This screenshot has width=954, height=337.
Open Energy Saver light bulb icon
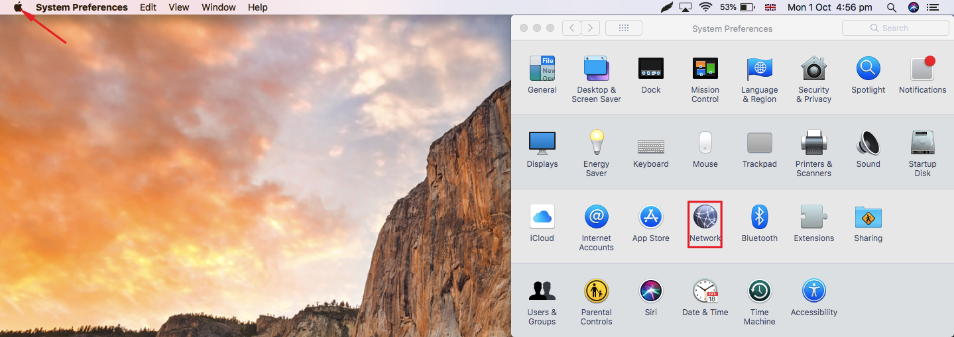pos(596,143)
